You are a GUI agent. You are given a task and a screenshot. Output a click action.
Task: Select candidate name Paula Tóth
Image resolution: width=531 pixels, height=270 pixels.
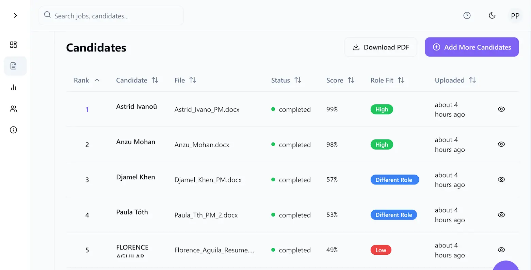tap(132, 212)
